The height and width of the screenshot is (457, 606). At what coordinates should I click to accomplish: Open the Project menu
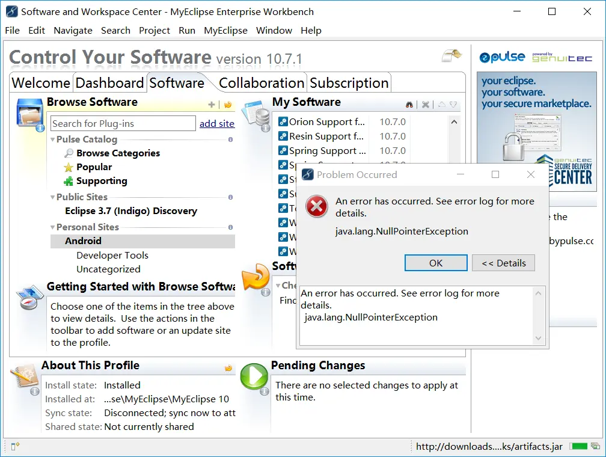pos(154,30)
